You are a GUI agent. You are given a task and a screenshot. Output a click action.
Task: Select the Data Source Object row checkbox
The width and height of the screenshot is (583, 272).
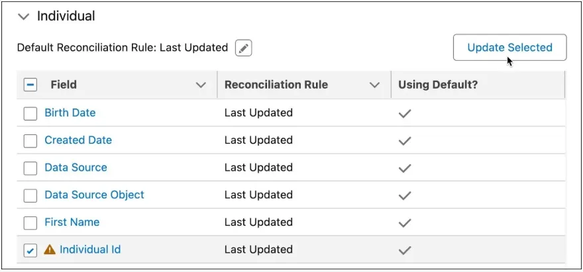coord(30,195)
